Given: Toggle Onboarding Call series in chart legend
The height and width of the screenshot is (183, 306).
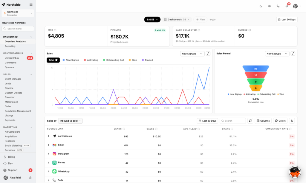Looking at the screenshot, I should pos(113,60).
